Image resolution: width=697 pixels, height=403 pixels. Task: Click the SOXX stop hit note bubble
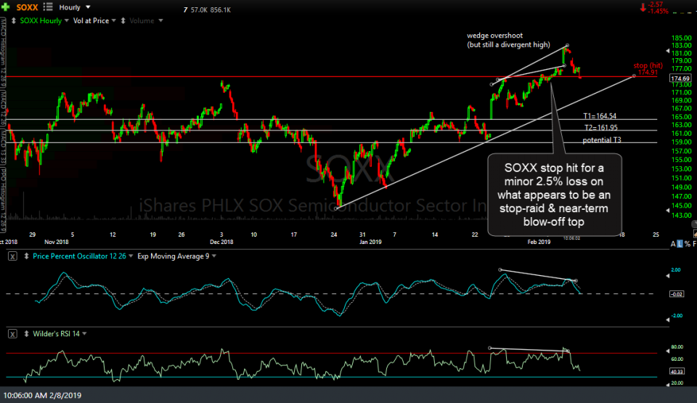554,195
